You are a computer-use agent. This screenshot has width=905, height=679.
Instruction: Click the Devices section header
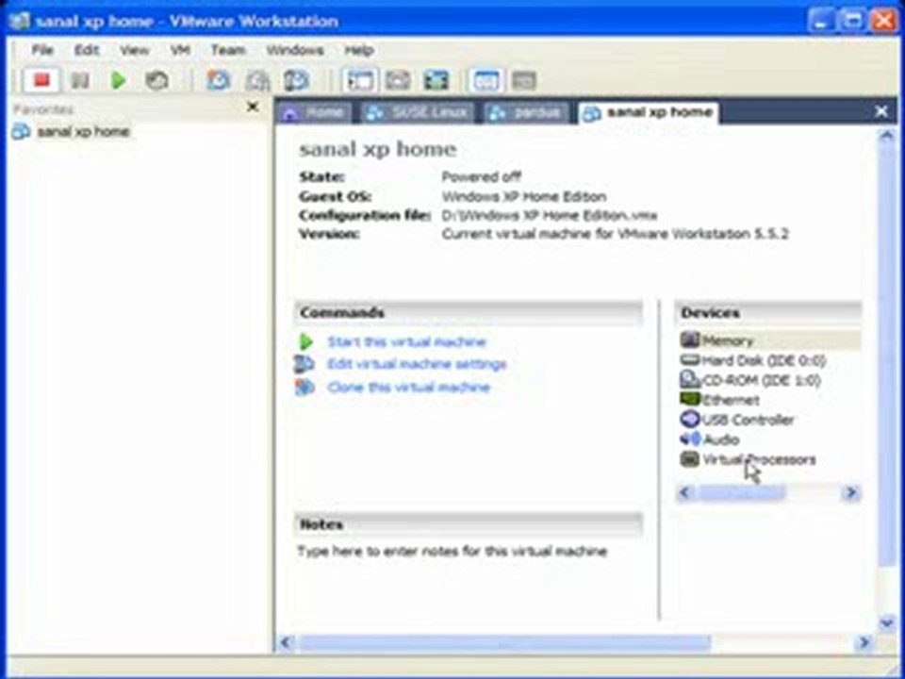[x=769, y=312]
